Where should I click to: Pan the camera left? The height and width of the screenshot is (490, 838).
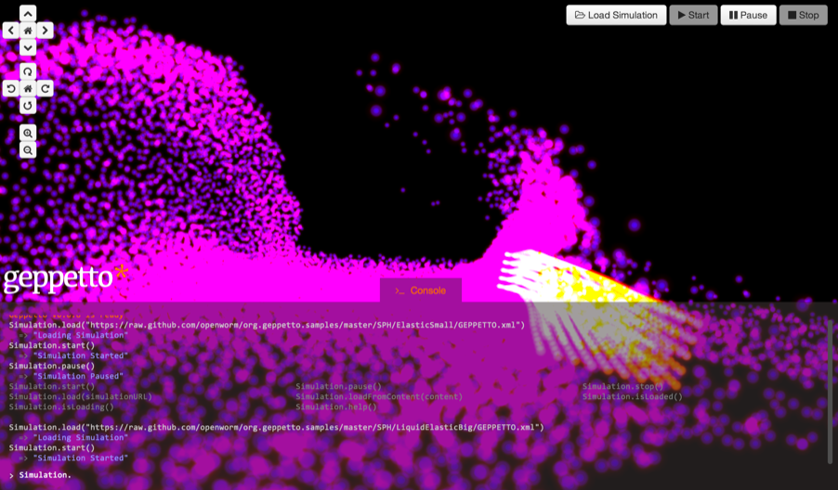(10, 31)
